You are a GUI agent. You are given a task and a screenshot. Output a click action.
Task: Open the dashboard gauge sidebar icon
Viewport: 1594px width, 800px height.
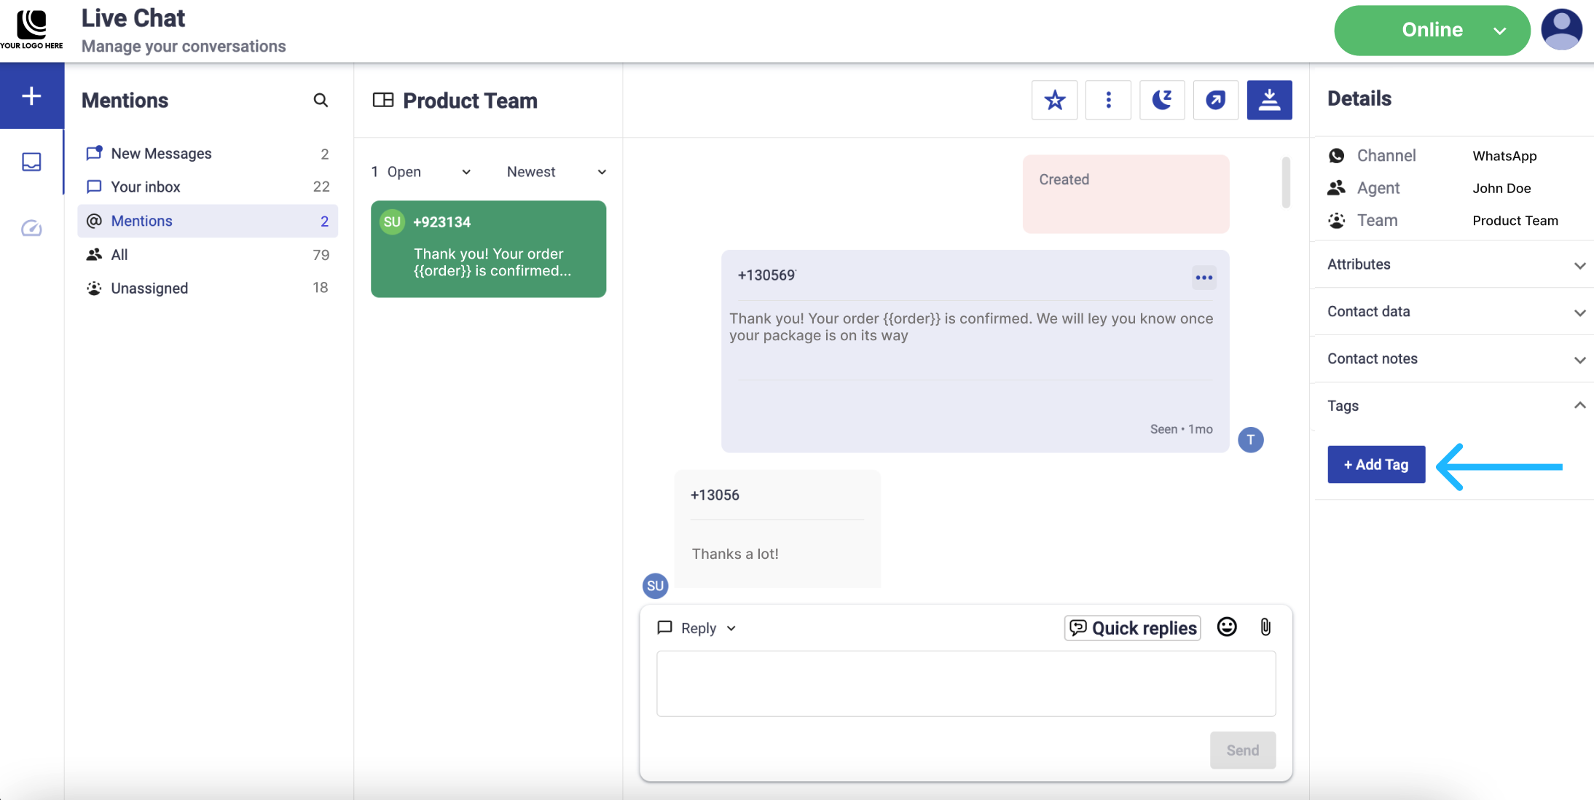coord(31,228)
